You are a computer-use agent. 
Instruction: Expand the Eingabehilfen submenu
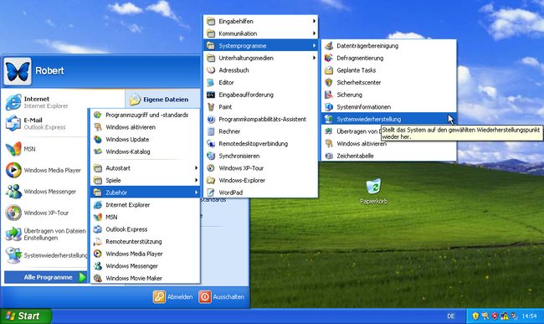[x=260, y=21]
